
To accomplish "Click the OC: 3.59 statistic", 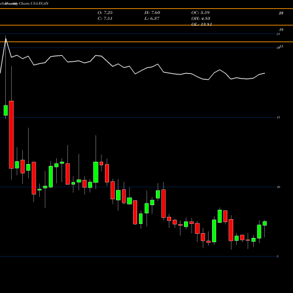I will pyautogui.click(x=200, y=13).
